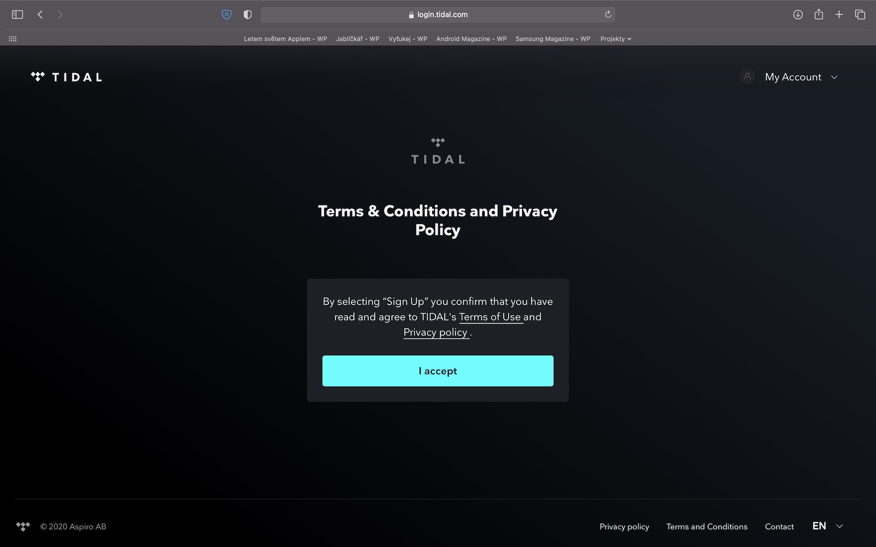Click the My Account profile avatar icon
Viewport: 876px width, 547px height.
pyautogui.click(x=747, y=76)
